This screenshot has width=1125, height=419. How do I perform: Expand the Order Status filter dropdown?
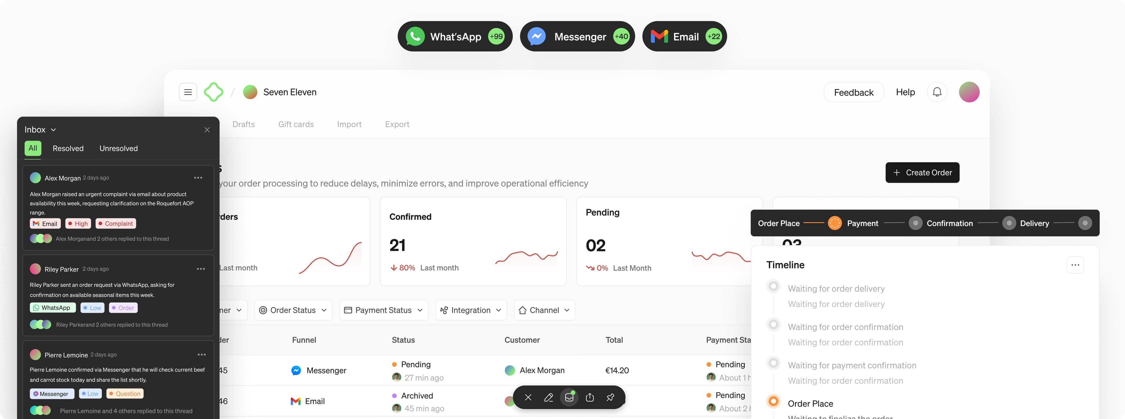coord(293,310)
